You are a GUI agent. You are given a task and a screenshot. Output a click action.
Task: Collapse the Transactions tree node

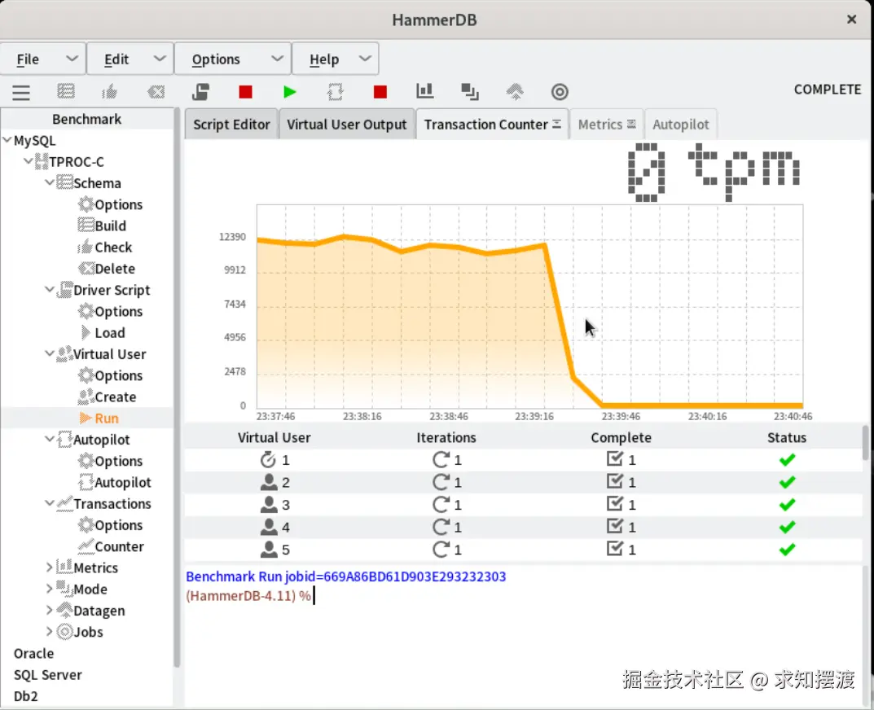[49, 503]
